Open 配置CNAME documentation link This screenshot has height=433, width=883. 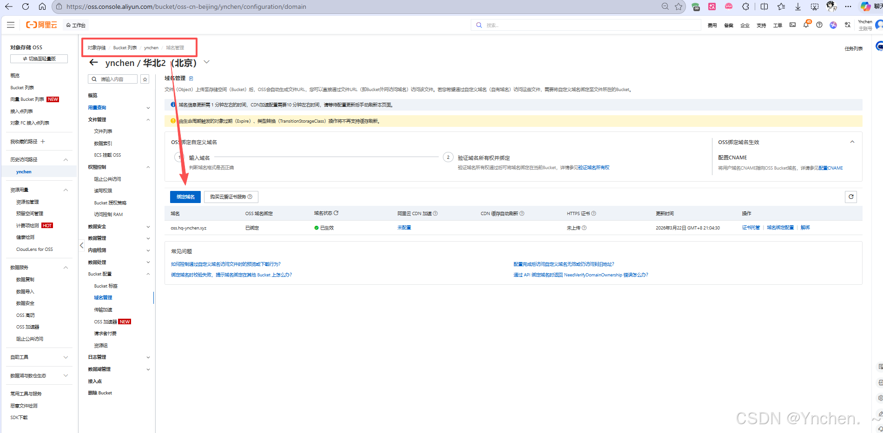tap(830, 168)
